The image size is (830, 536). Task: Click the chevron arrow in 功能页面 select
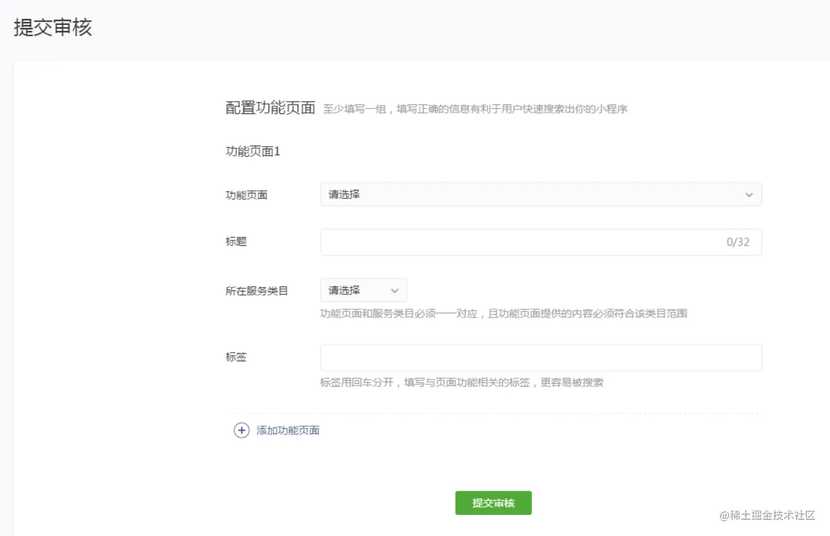point(749,195)
